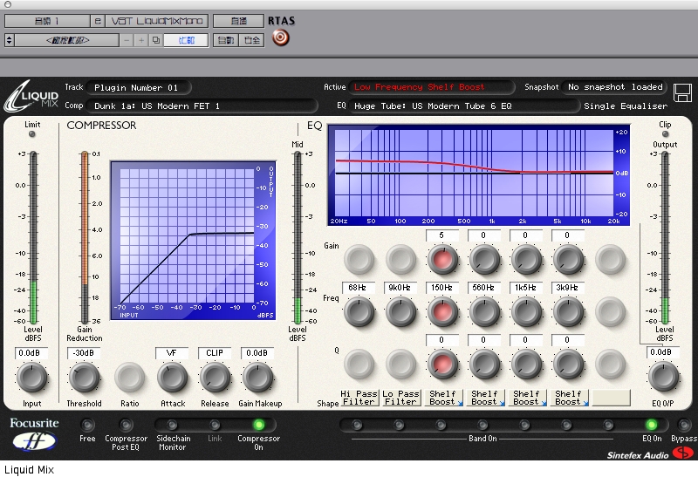Viewport: 698px width, 477px height.
Task: Click the copy settings icon next to plus button
Action: point(156,40)
